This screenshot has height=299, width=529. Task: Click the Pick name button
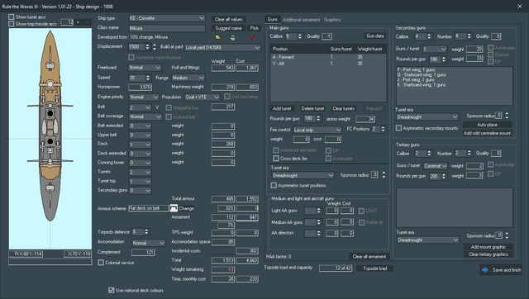coord(255,28)
